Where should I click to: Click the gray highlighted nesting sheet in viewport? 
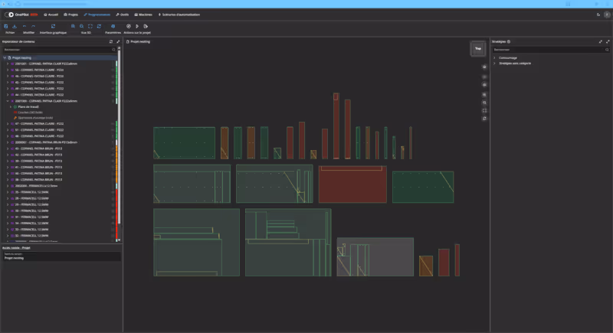point(375,257)
